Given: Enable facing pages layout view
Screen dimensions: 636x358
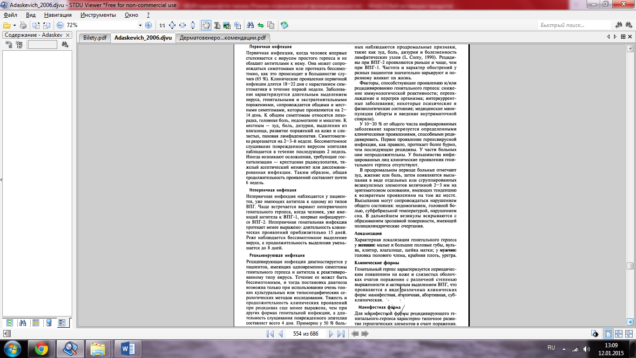Looking at the screenshot, I should click(x=619, y=334).
